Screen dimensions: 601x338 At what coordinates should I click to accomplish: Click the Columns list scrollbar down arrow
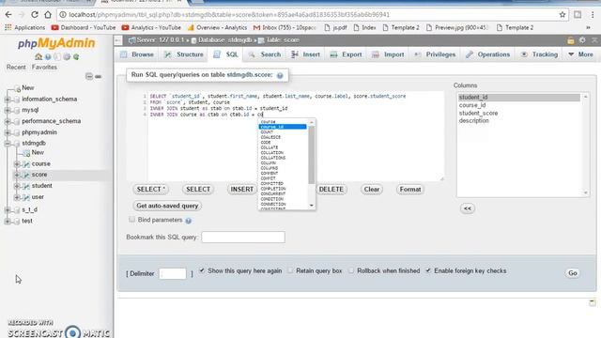pos(586,192)
